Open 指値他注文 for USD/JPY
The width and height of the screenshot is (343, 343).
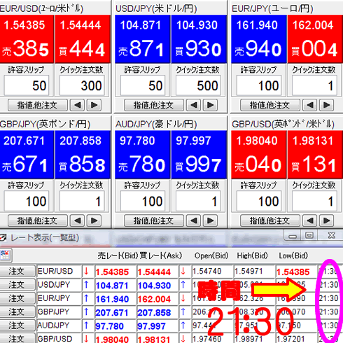tap(154, 105)
